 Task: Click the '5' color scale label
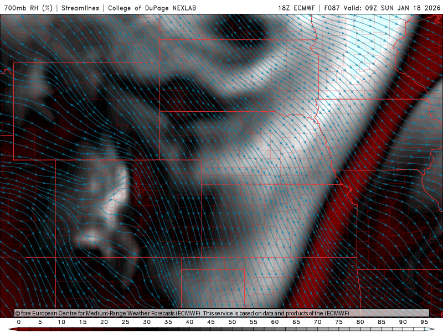click(40, 322)
